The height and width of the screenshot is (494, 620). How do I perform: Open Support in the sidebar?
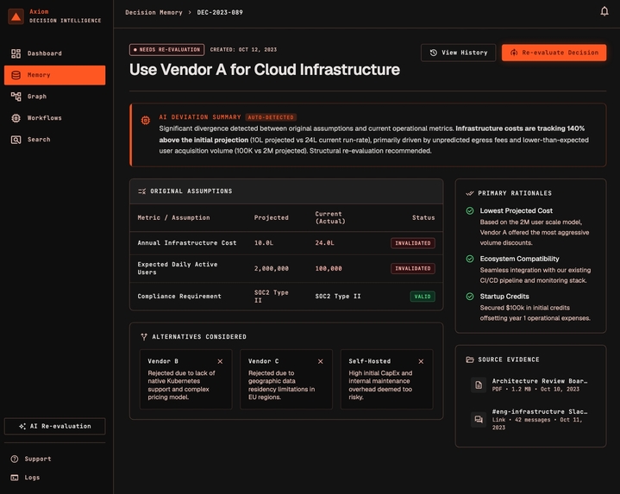(54, 459)
